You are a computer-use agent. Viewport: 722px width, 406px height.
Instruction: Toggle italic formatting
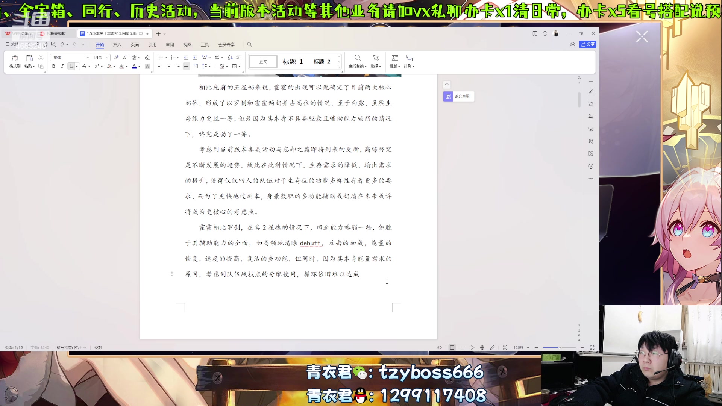[x=62, y=66]
